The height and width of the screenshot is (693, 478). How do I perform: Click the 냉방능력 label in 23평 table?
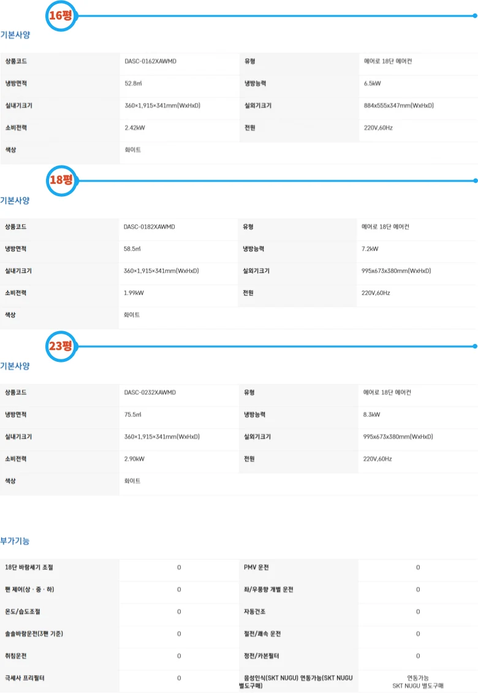coord(255,415)
